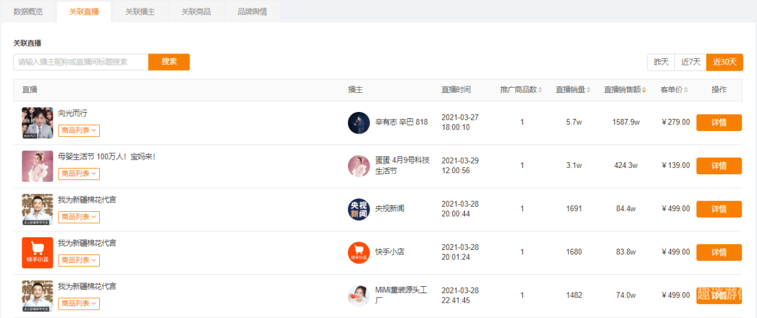Sort by 客单价 column arrows
This screenshot has height=318, width=757.
(686, 90)
